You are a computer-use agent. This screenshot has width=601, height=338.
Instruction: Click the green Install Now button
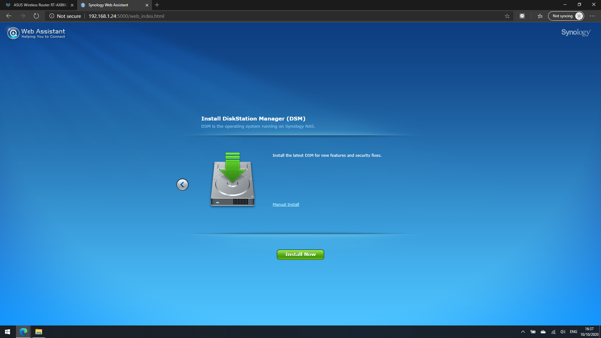click(x=300, y=254)
